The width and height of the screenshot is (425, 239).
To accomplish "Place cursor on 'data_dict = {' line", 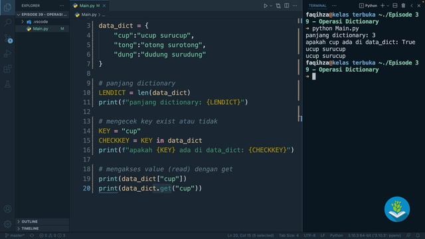I will pyautogui.click(x=124, y=26).
